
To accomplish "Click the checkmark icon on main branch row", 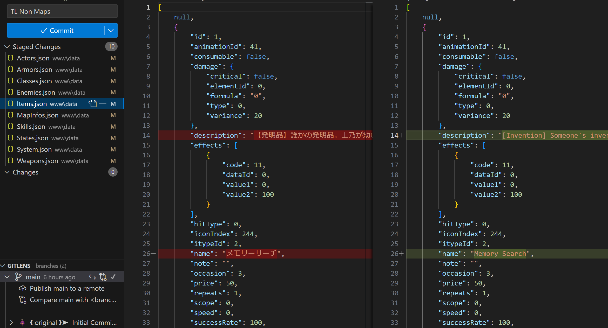I will tap(113, 277).
